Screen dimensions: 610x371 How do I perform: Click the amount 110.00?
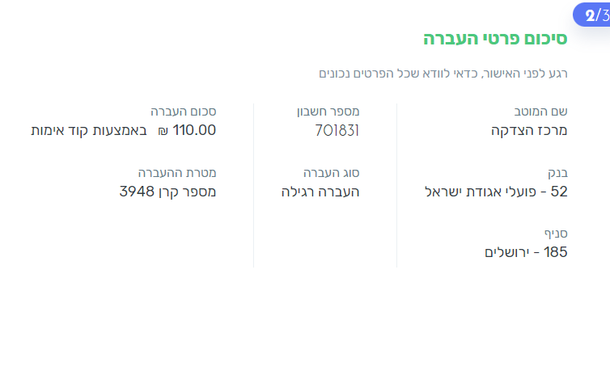(x=194, y=130)
